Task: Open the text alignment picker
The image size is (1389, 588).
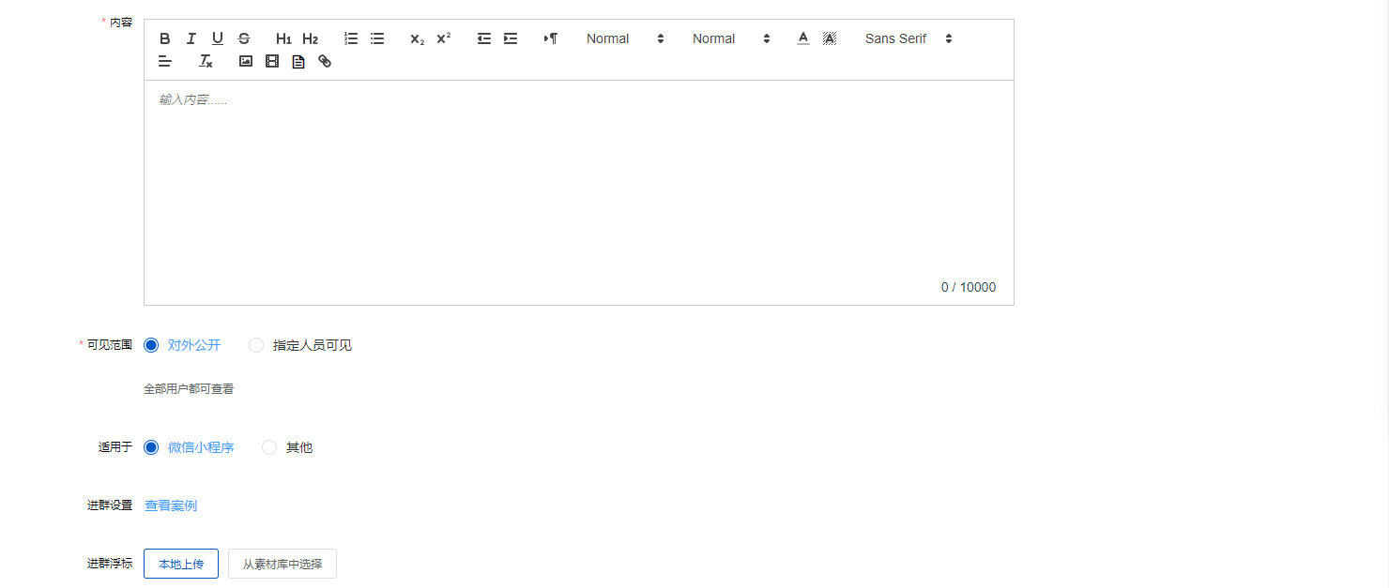Action: 165,61
